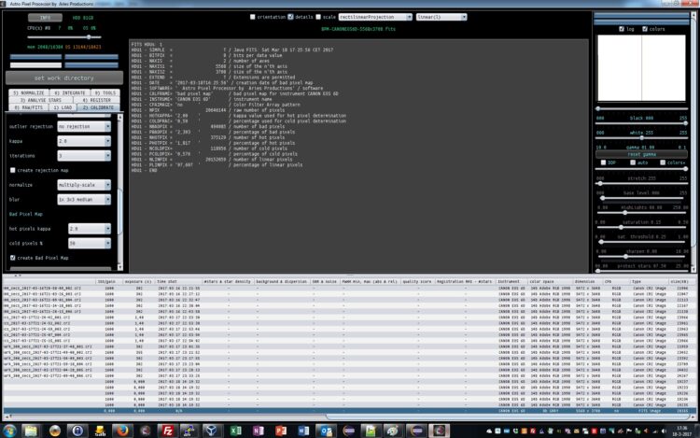The image size is (700, 438).
Task: Open the SABnzbd taskbar icon
Action: pos(99,431)
